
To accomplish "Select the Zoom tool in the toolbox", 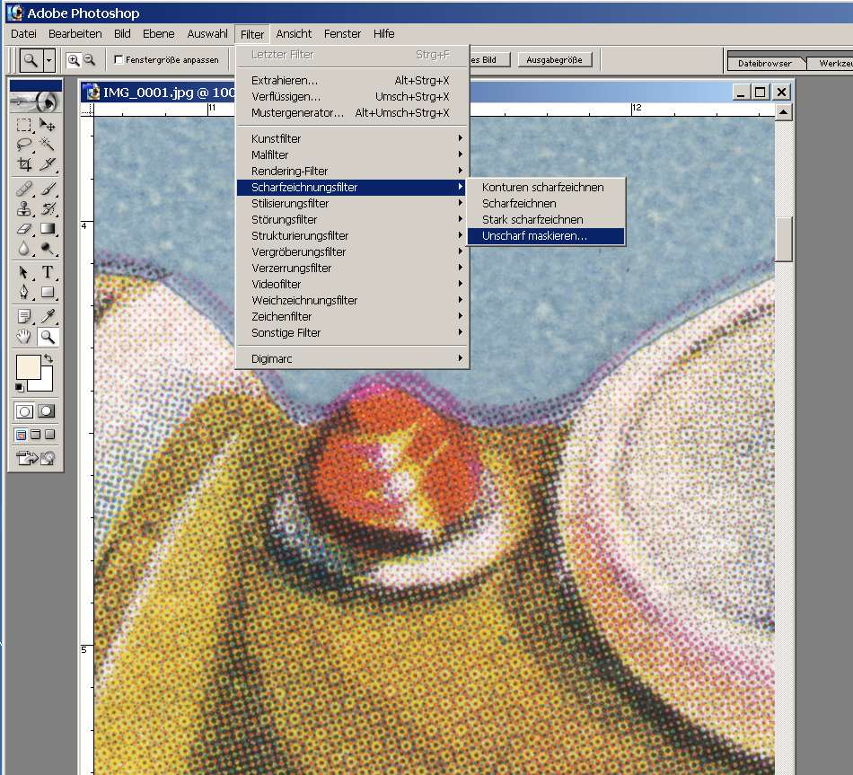I will coord(48,337).
